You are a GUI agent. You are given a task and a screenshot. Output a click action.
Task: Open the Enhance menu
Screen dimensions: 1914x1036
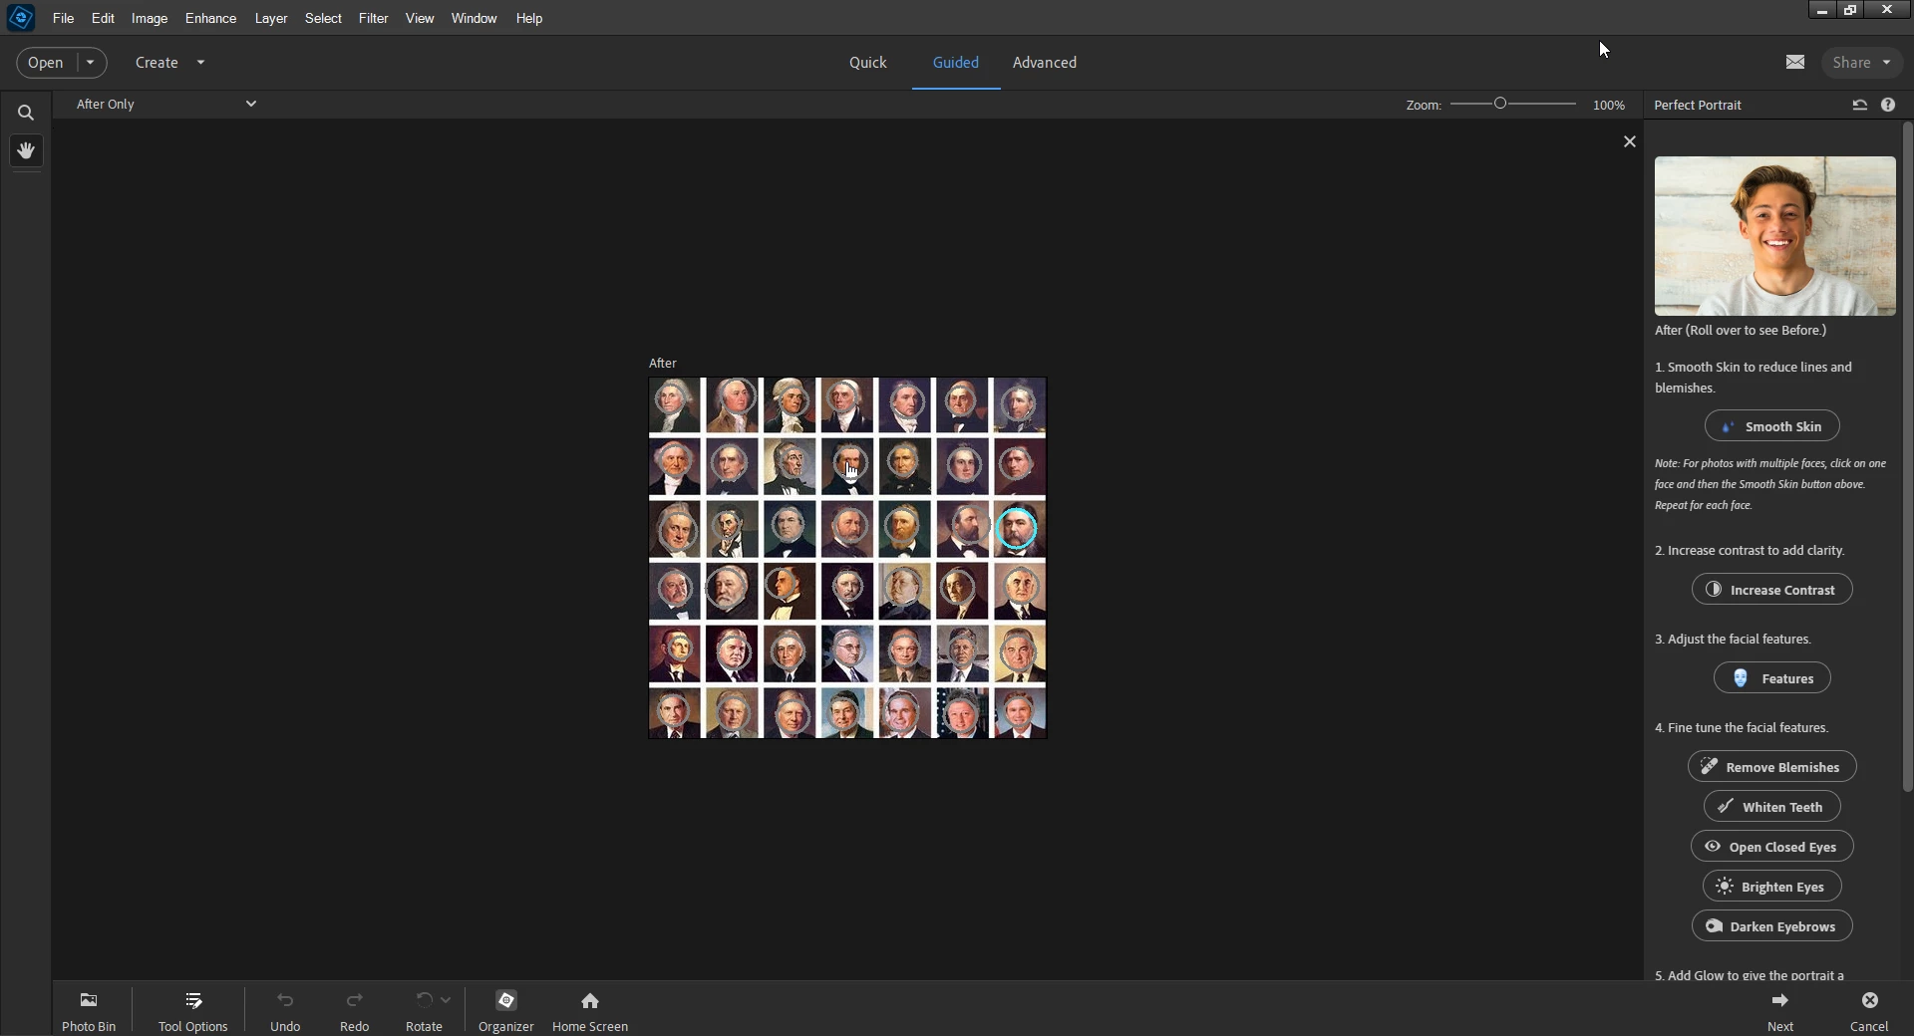[210, 18]
